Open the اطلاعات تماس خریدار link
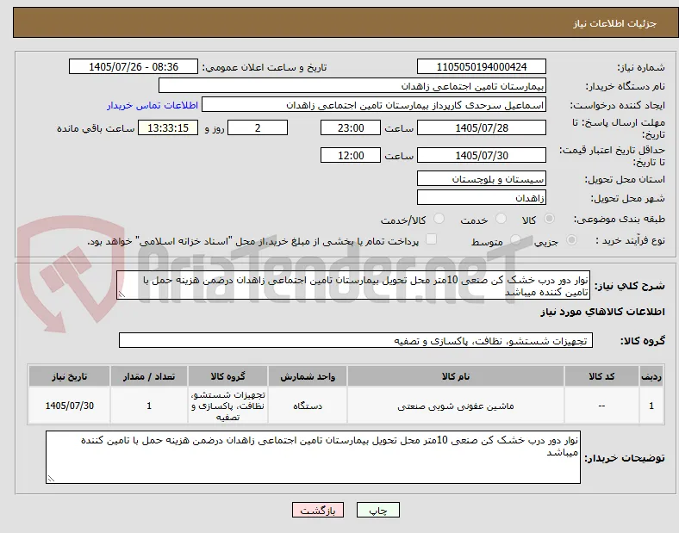The width and height of the screenshot is (679, 533). click(153, 105)
